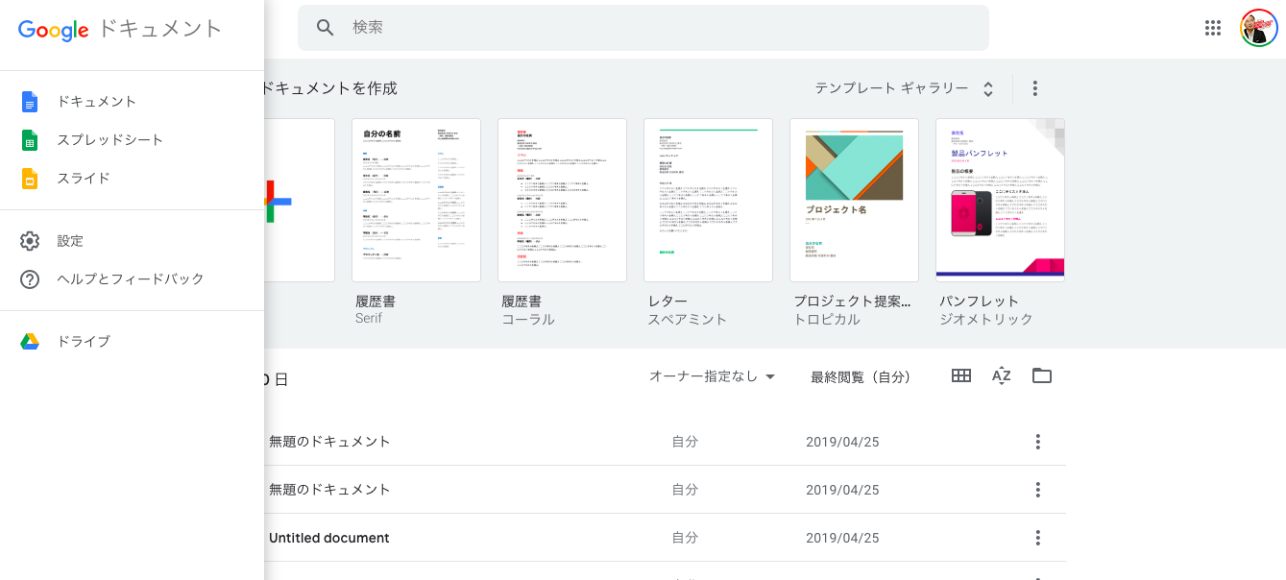Screen dimensions: 1286x580
Task: Choose the プロジェクト提案 トロピカル template
Action: (x=854, y=201)
